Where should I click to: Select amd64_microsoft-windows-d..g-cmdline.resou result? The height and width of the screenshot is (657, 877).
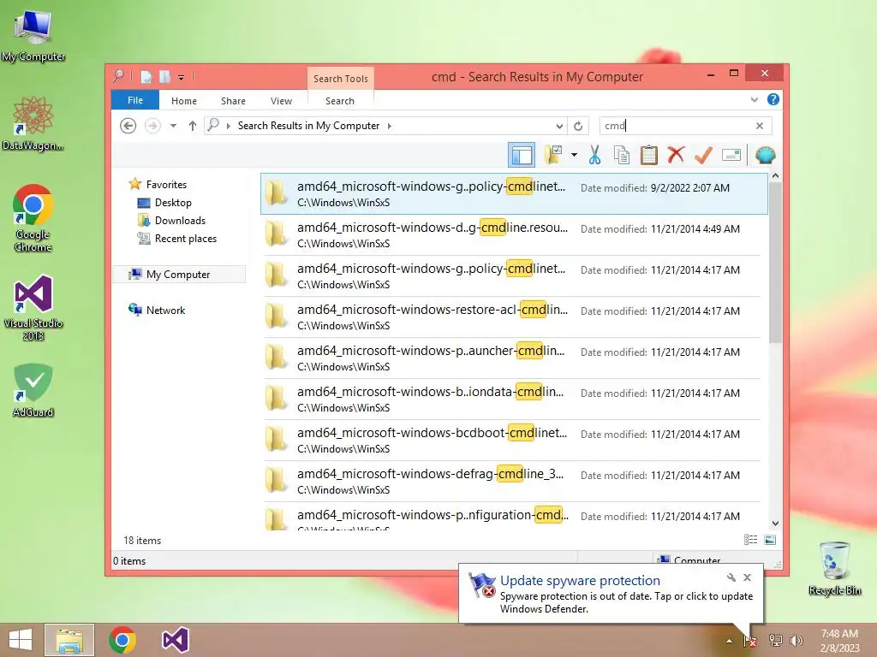point(512,235)
